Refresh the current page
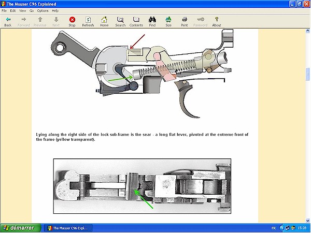Screen dimensions: 311x233 pos(88,22)
